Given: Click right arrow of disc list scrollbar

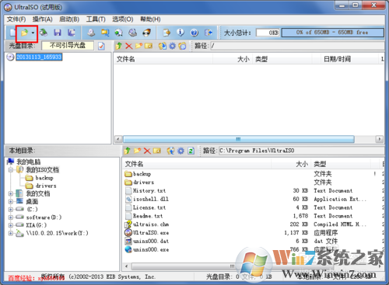Looking at the screenshot, I should [x=380, y=139].
